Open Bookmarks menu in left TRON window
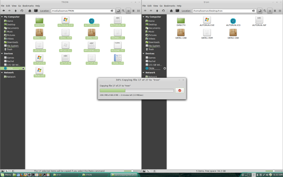Image resolution: width=283 pixels, height=177 pixels. 28,6
